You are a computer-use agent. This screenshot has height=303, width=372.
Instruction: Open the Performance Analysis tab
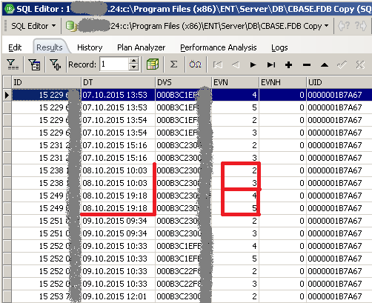point(219,47)
